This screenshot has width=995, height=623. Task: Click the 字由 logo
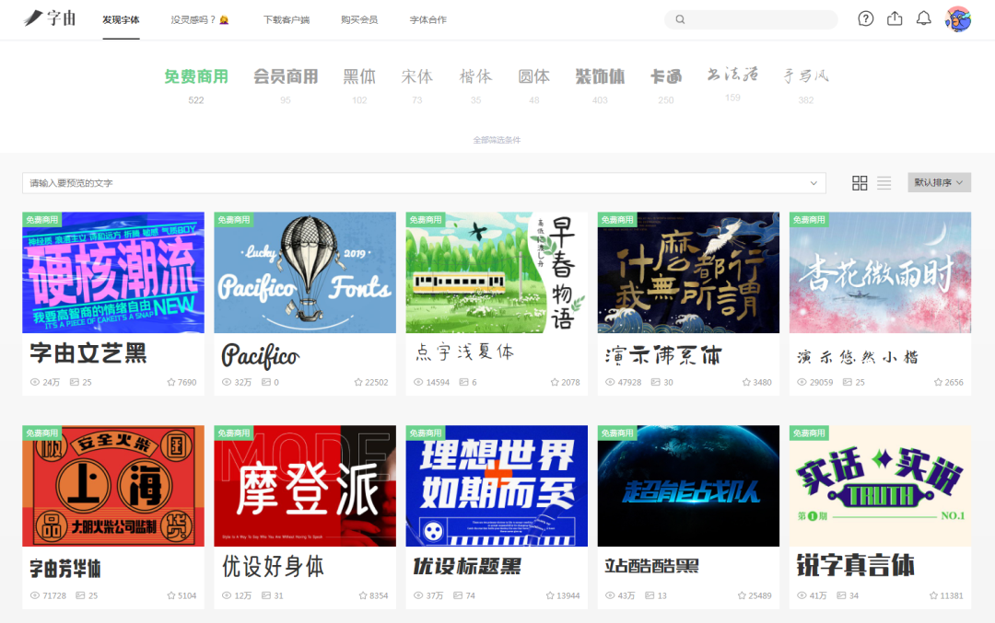pyautogui.click(x=50, y=18)
